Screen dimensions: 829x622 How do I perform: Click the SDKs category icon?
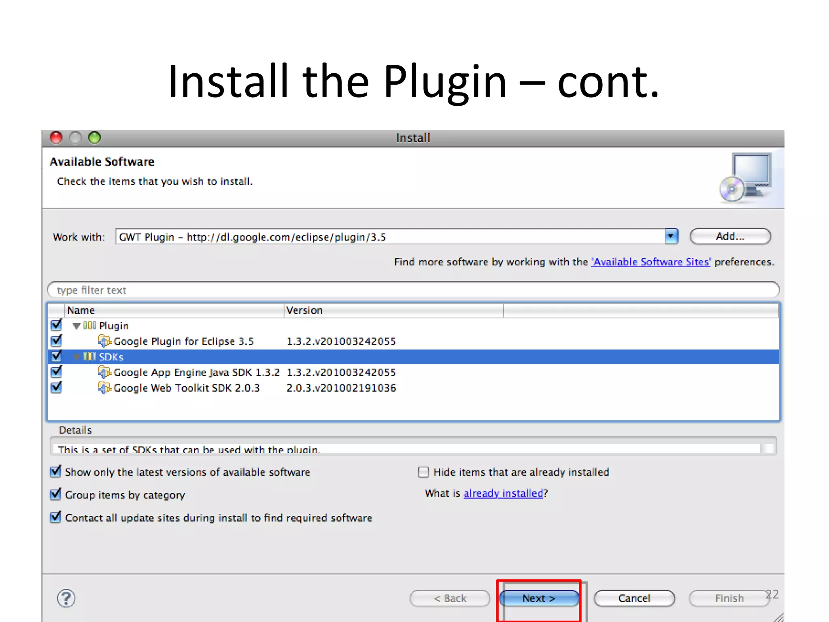tap(90, 356)
